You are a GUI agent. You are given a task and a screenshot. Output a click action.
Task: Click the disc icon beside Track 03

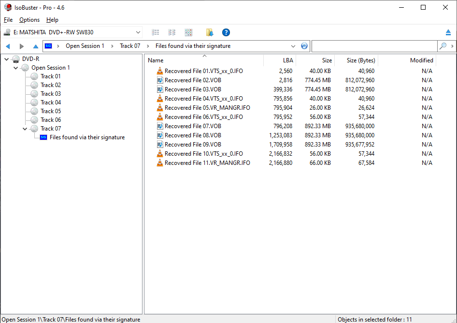(x=34, y=94)
